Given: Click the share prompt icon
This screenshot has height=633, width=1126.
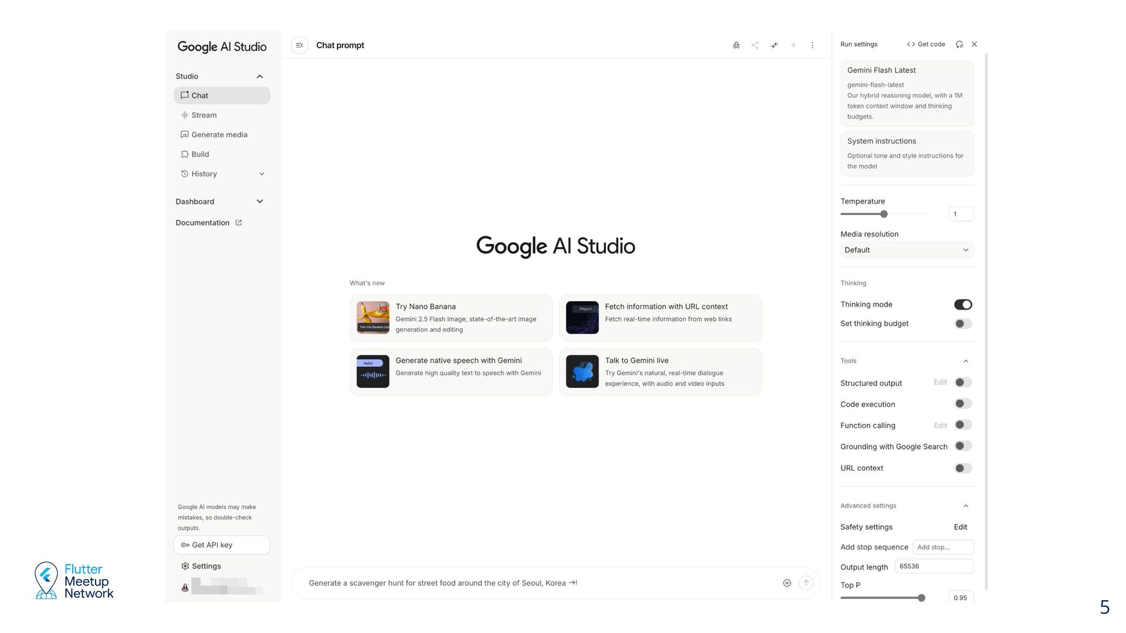Looking at the screenshot, I should point(755,45).
